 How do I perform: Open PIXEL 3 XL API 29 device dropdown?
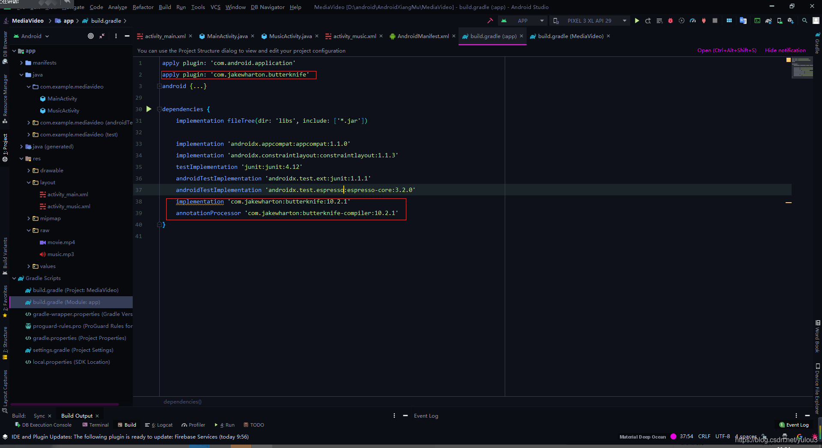pos(590,21)
